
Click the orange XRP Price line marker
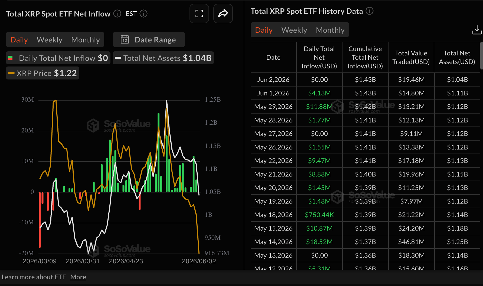pos(11,73)
